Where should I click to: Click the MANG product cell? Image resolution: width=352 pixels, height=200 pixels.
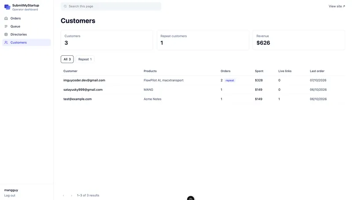point(148,90)
